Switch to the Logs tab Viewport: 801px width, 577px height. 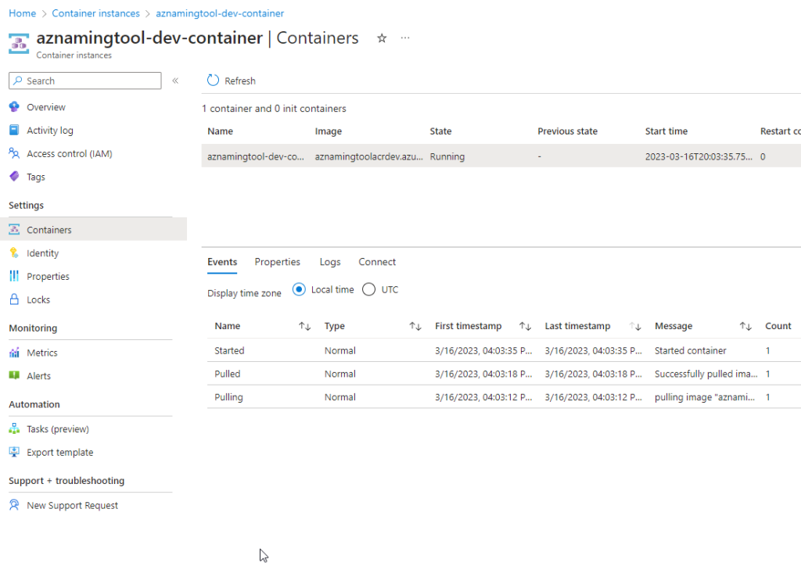tap(330, 262)
